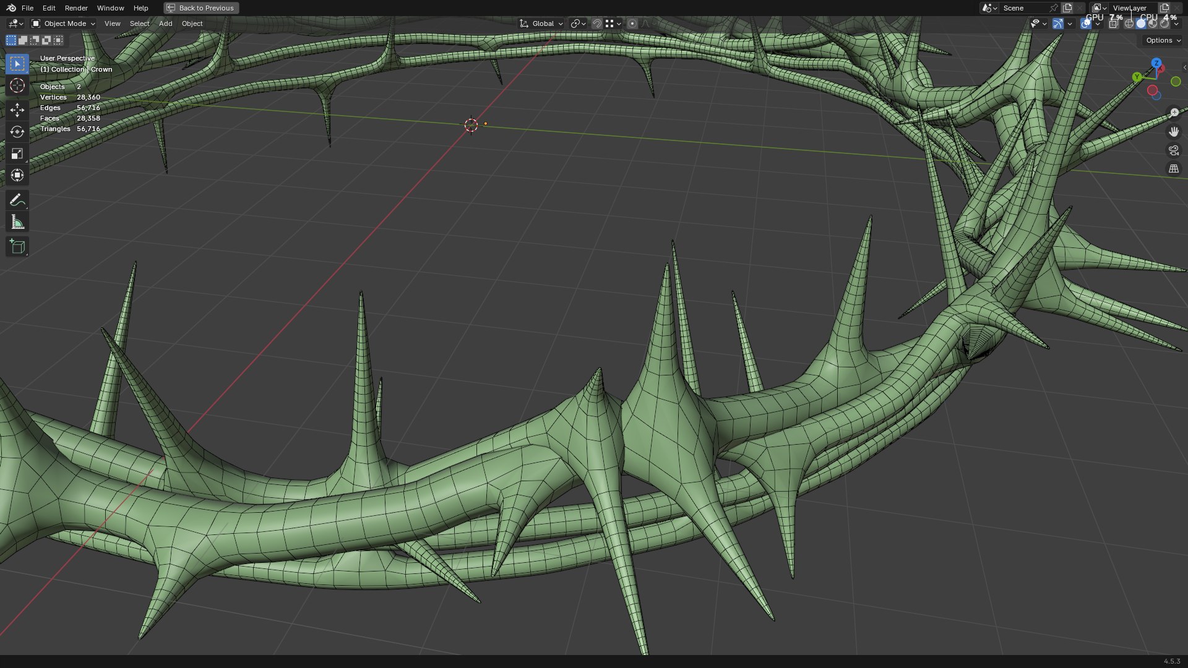This screenshot has height=668, width=1188.
Task: Expand the sidebar with the edge arrow
Action: click(x=1184, y=67)
